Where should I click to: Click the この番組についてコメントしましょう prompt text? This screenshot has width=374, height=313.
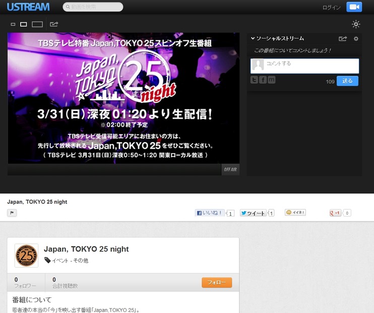(x=292, y=50)
